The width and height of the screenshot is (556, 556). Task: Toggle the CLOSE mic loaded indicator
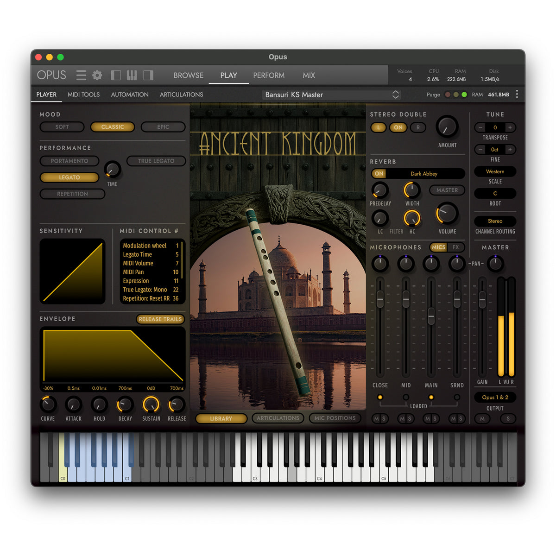tap(380, 397)
